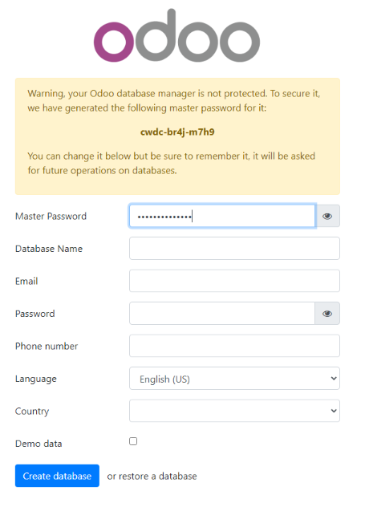
Task: Click the Country dropdown chevron arrow
Action: pyautogui.click(x=334, y=411)
